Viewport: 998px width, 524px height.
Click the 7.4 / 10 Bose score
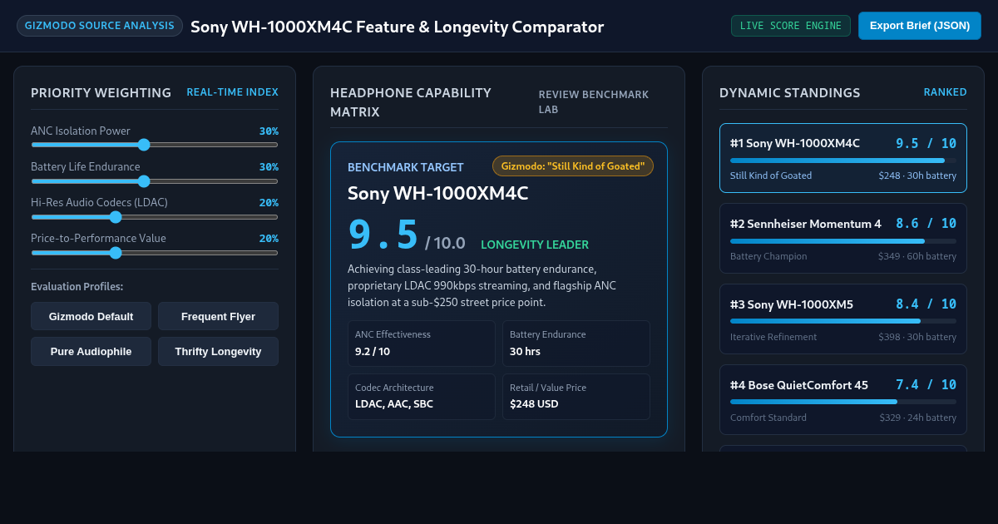[x=926, y=385]
